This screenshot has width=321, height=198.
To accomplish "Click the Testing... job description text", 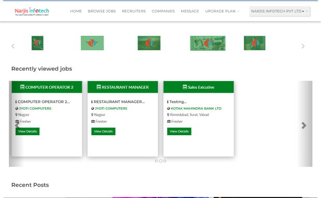I will 178,102.
